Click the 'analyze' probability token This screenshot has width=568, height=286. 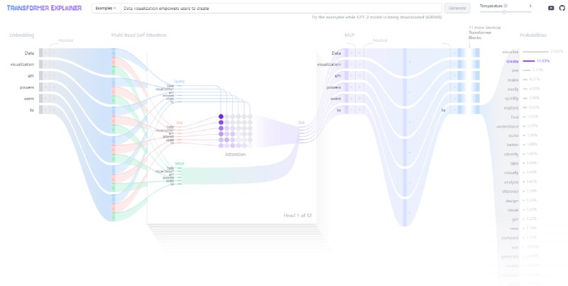(x=511, y=182)
